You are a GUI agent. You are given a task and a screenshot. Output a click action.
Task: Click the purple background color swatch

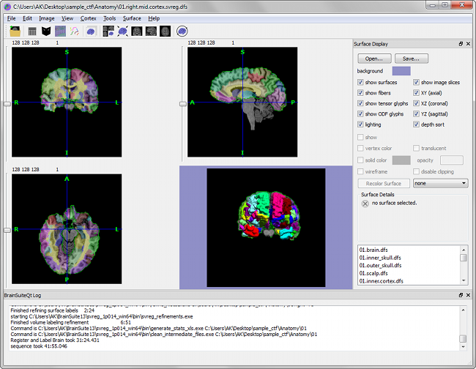click(x=401, y=71)
